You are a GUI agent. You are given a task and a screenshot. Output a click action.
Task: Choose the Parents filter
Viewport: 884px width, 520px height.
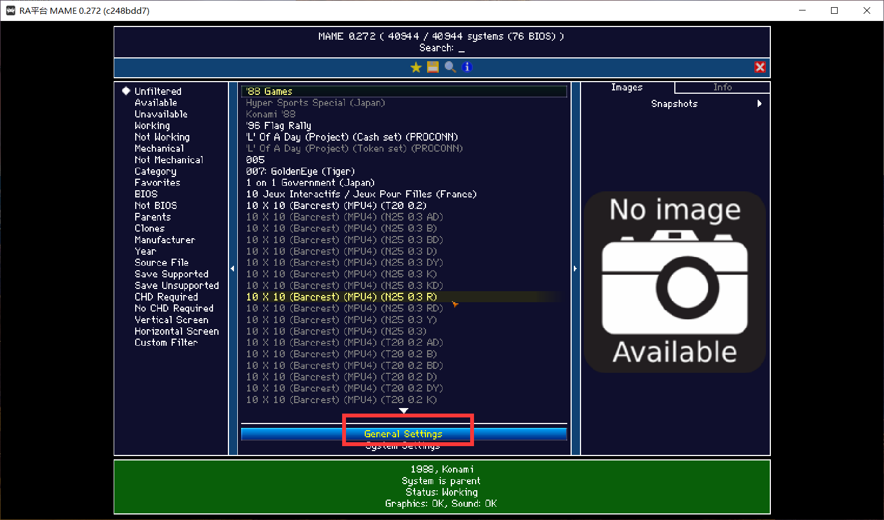click(x=153, y=217)
